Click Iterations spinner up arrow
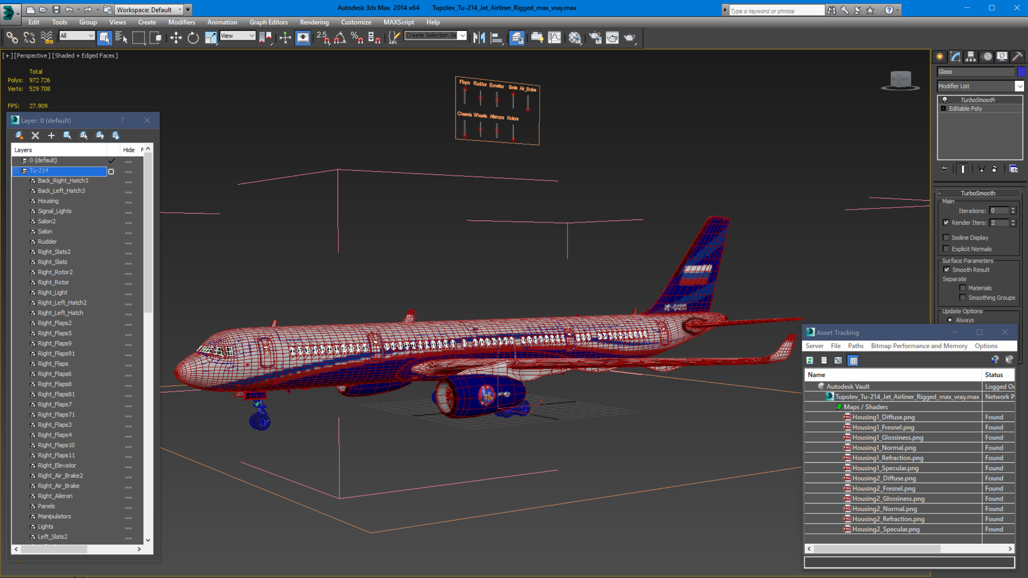This screenshot has height=578, width=1028. coord(1013,208)
